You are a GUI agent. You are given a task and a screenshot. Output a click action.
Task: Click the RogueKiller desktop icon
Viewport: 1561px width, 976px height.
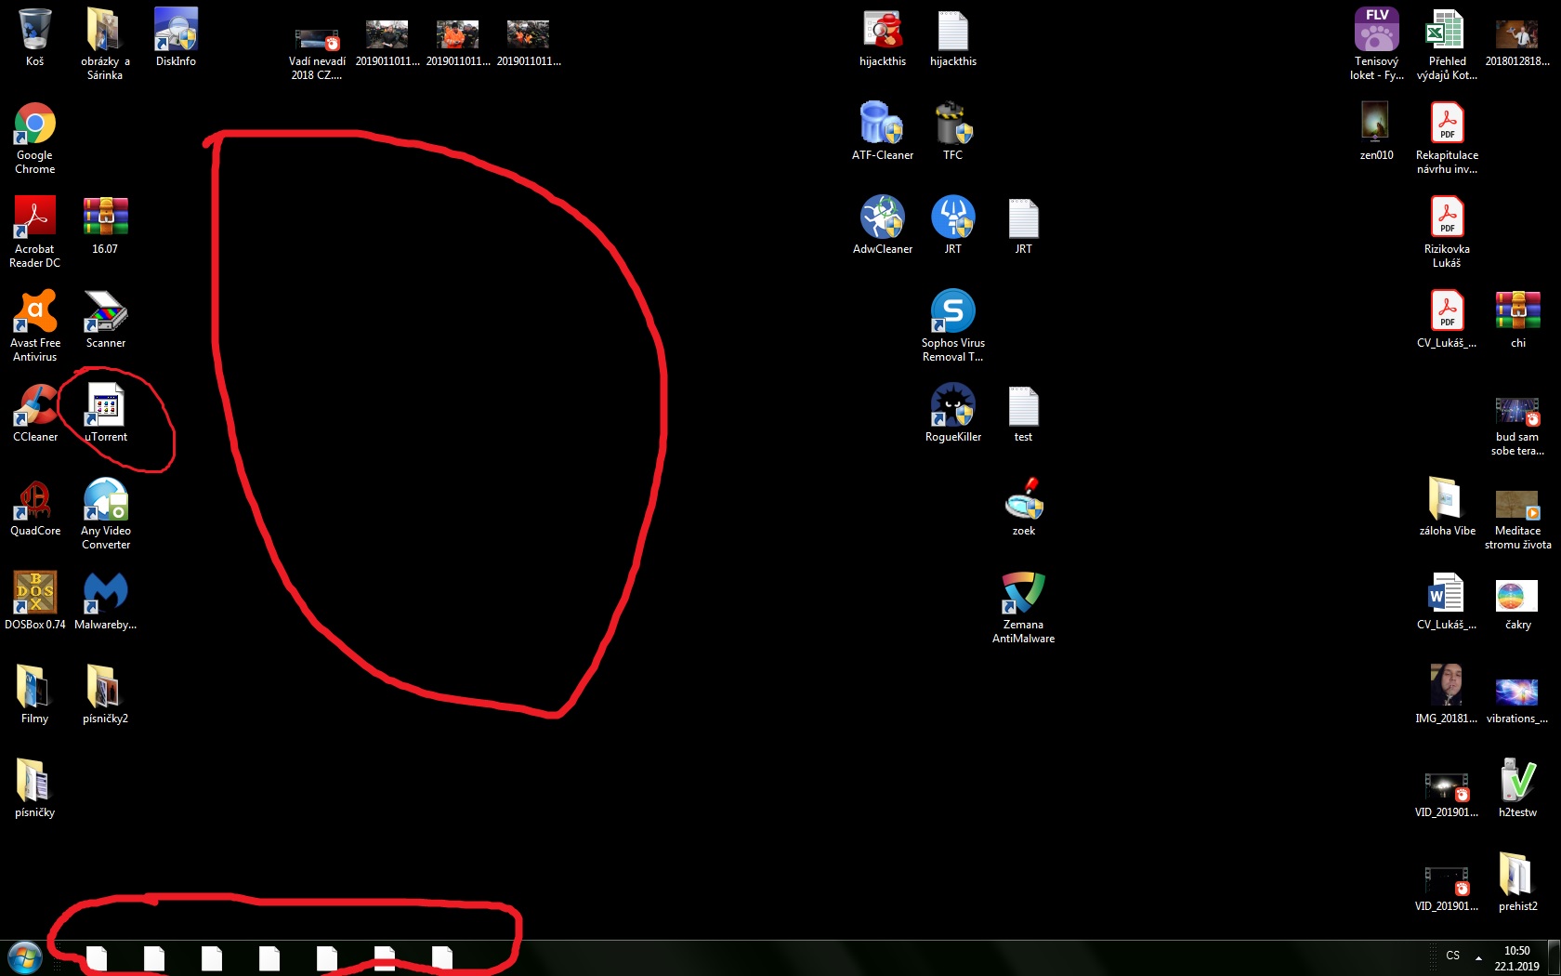point(952,407)
